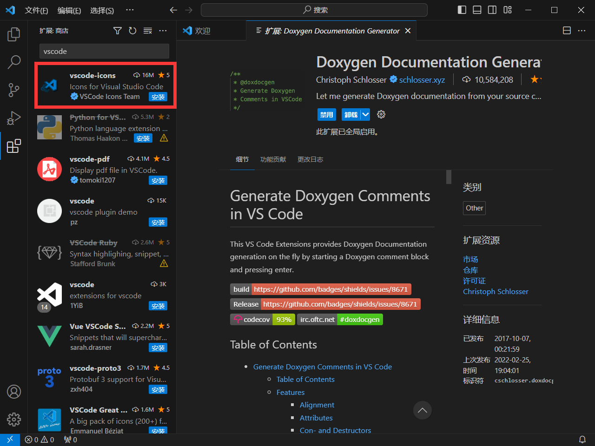
Task: Install vscode-proto3 extension
Action: [158, 389]
